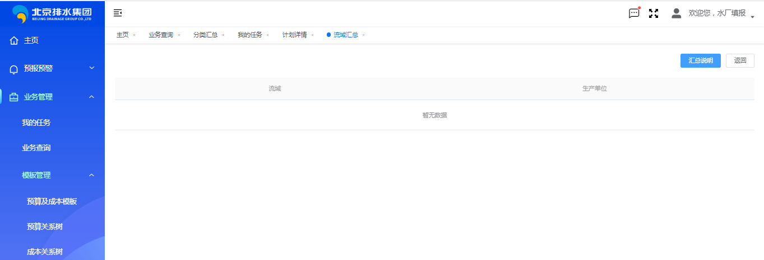The height and width of the screenshot is (260, 764).
Task: Click the bell icon beside 预报预警
Action: (x=14, y=69)
